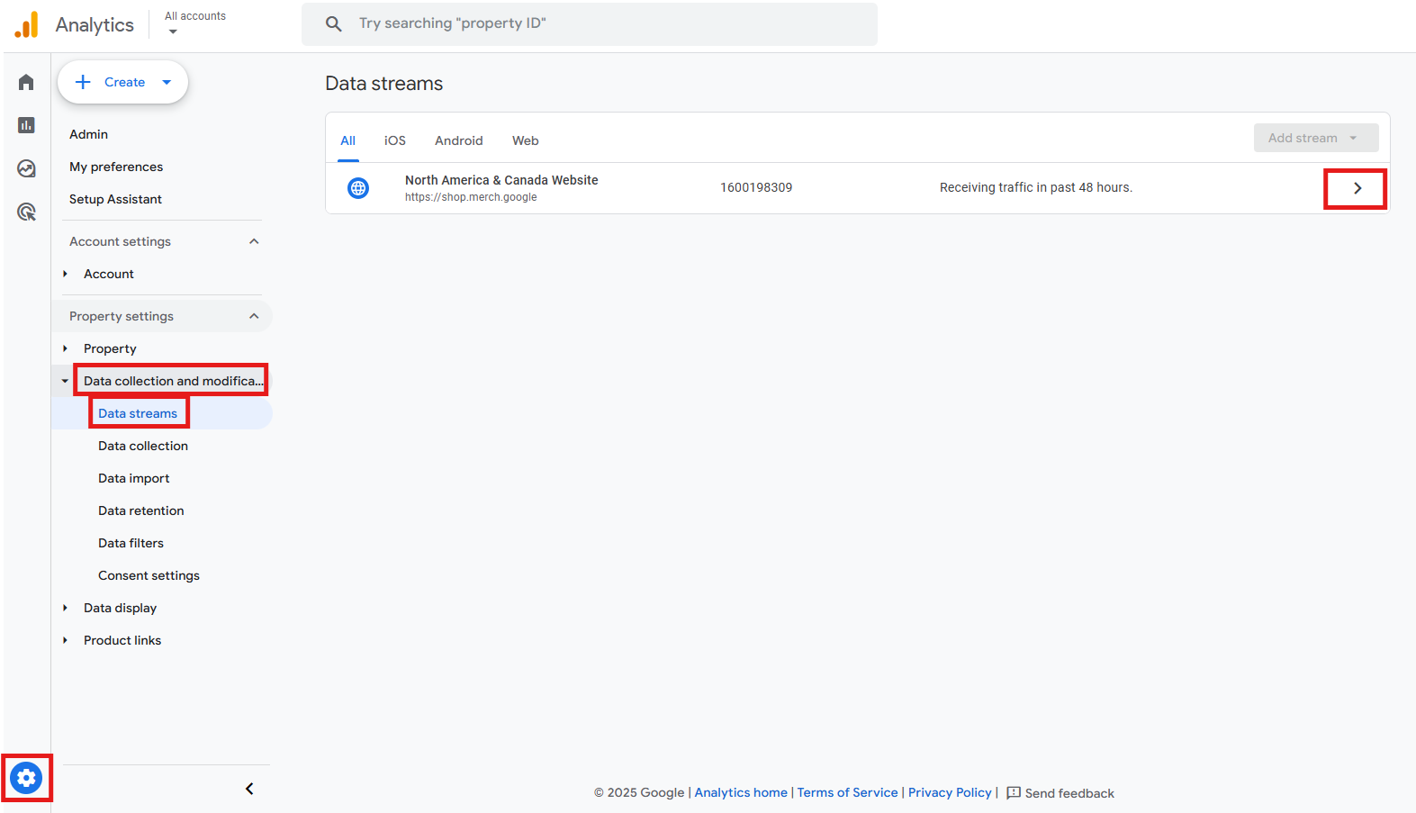Image resolution: width=1416 pixels, height=813 pixels.
Task: Open the Explore icon in left rail
Action: click(26, 168)
